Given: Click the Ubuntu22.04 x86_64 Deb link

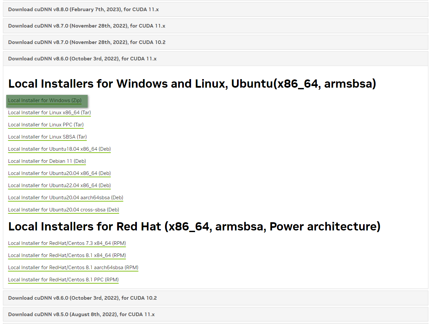Looking at the screenshot, I should click(59, 185).
